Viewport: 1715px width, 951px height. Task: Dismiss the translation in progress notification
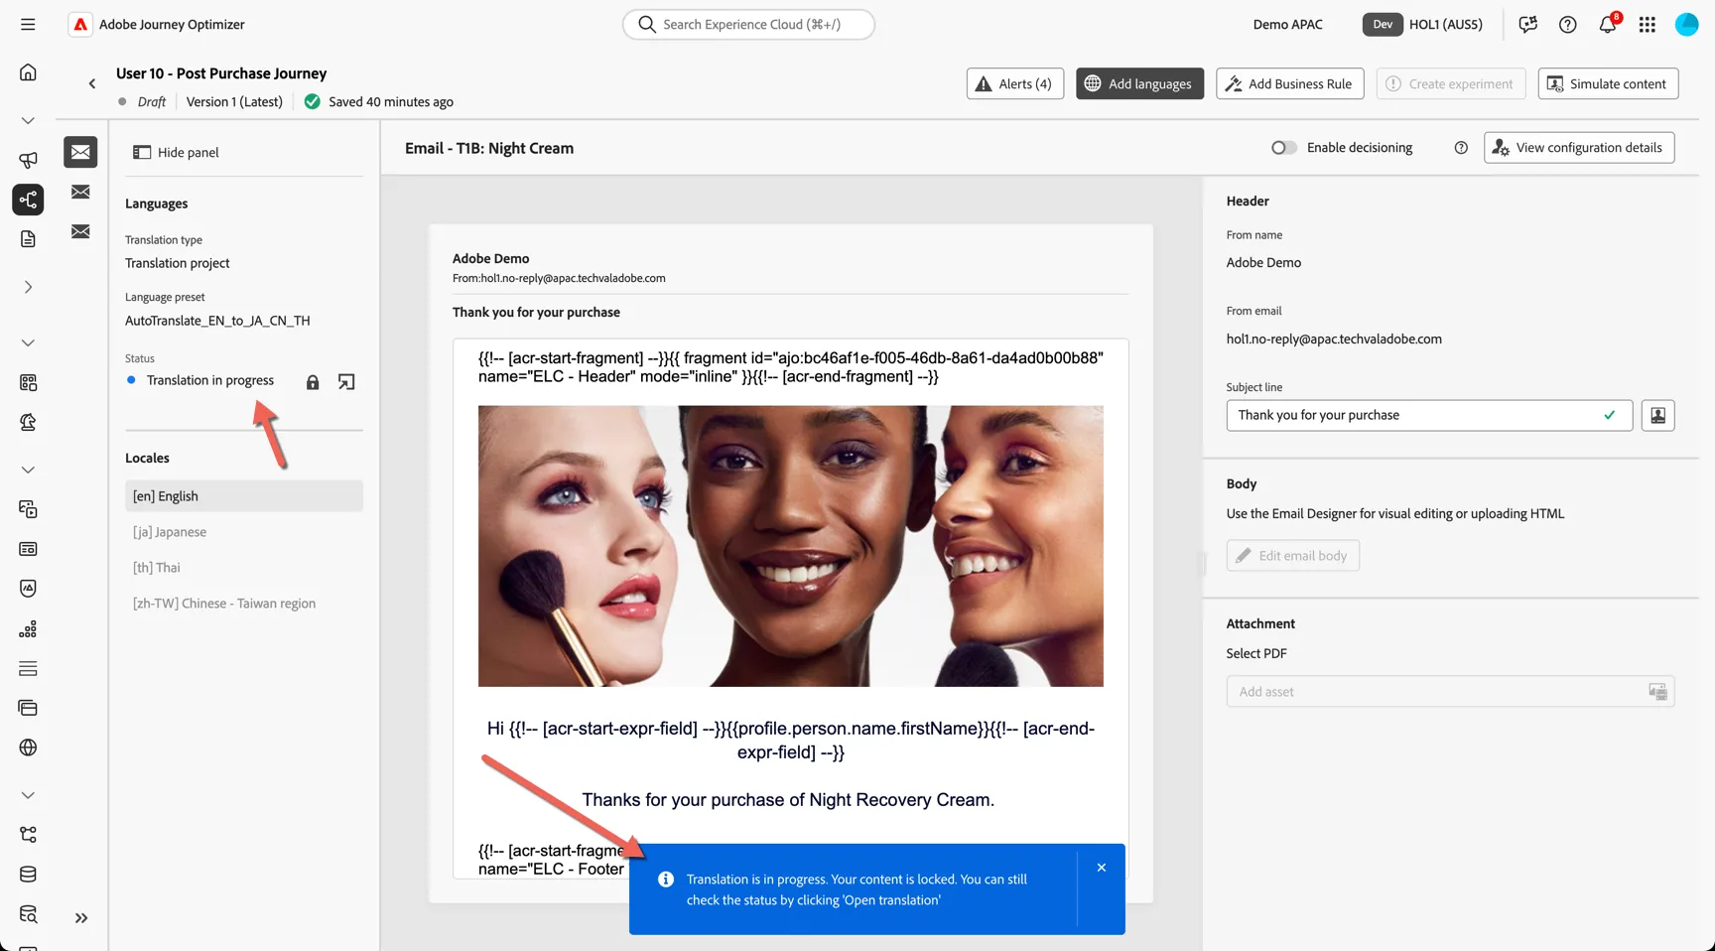pyautogui.click(x=1102, y=868)
